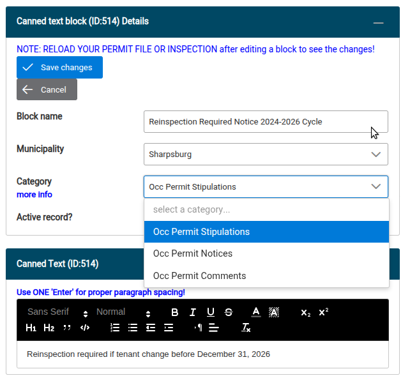Decrease paragraph indent
The height and width of the screenshot is (385, 410).
151,328
